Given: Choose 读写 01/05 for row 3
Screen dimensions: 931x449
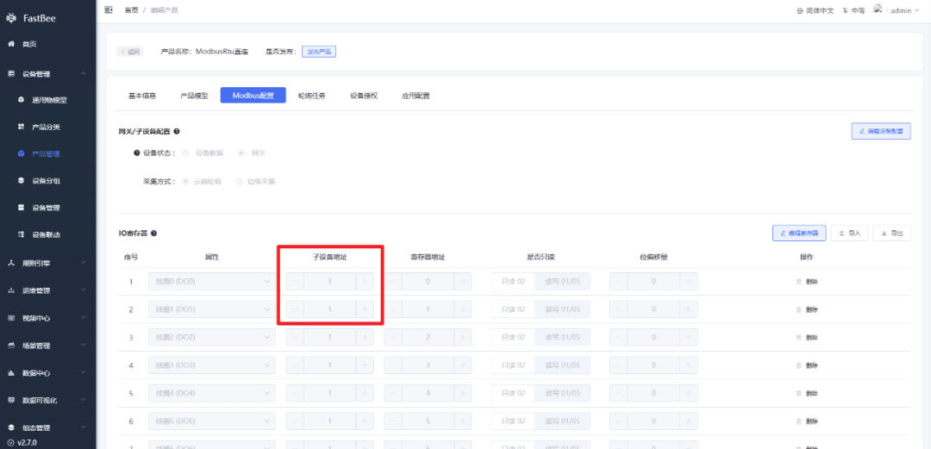Looking at the screenshot, I should (563, 337).
